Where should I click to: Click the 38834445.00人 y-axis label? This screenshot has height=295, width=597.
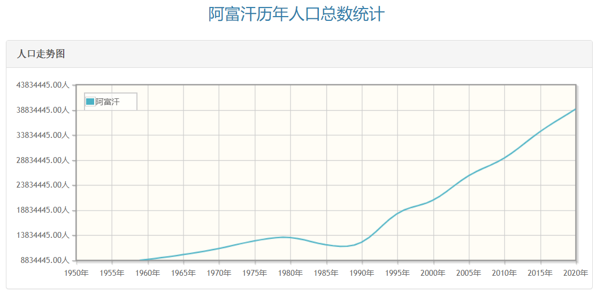(x=43, y=110)
